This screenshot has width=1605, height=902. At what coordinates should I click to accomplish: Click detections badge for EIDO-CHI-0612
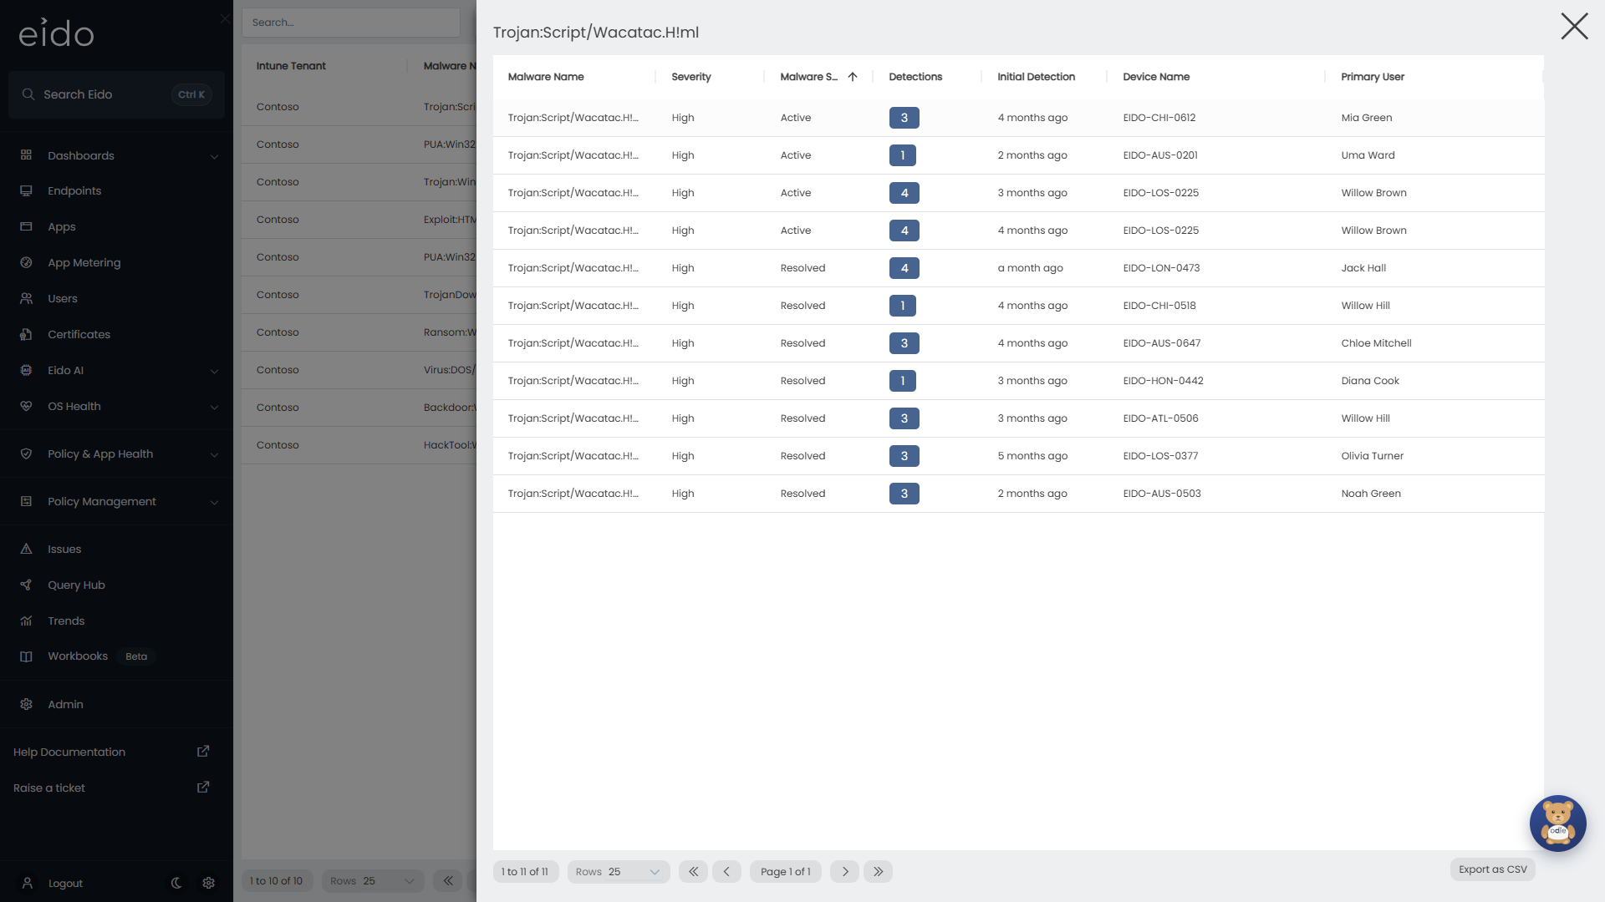(x=904, y=118)
